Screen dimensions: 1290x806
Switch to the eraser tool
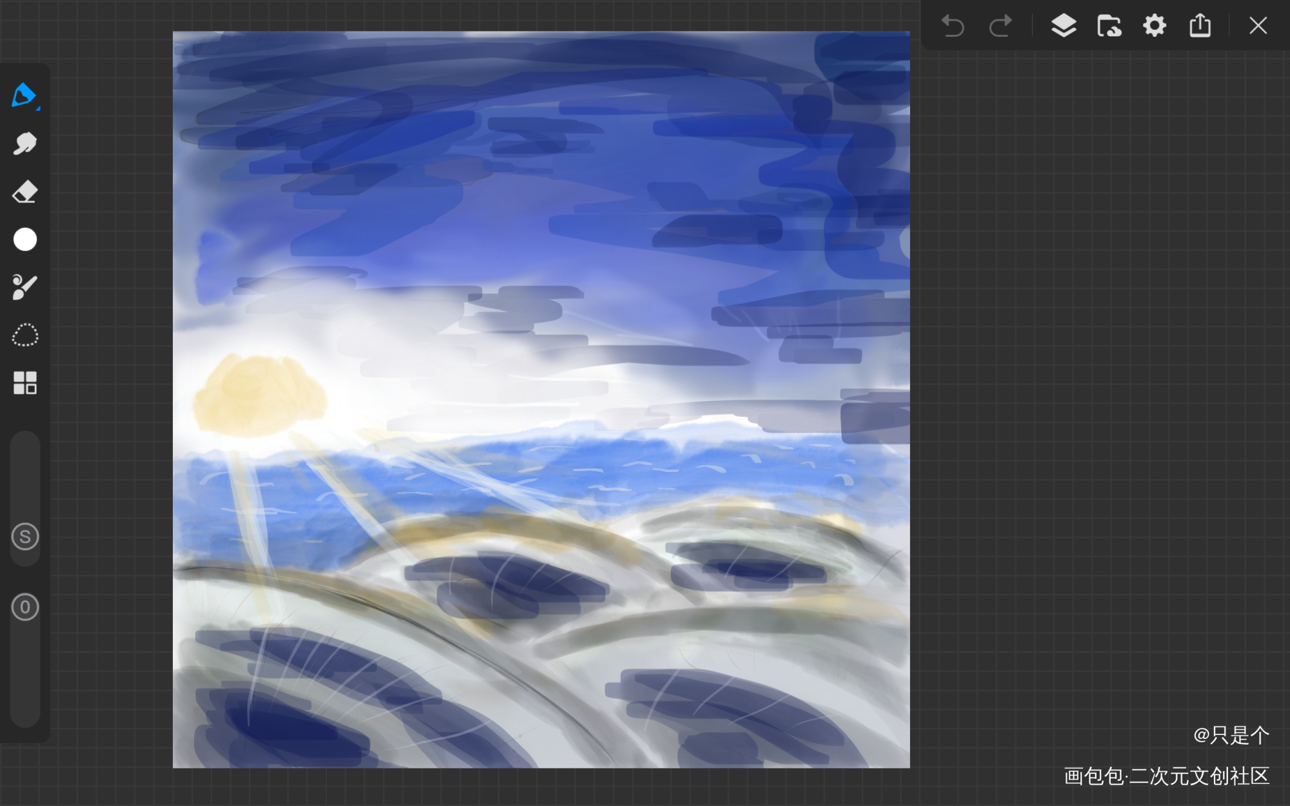(x=25, y=192)
